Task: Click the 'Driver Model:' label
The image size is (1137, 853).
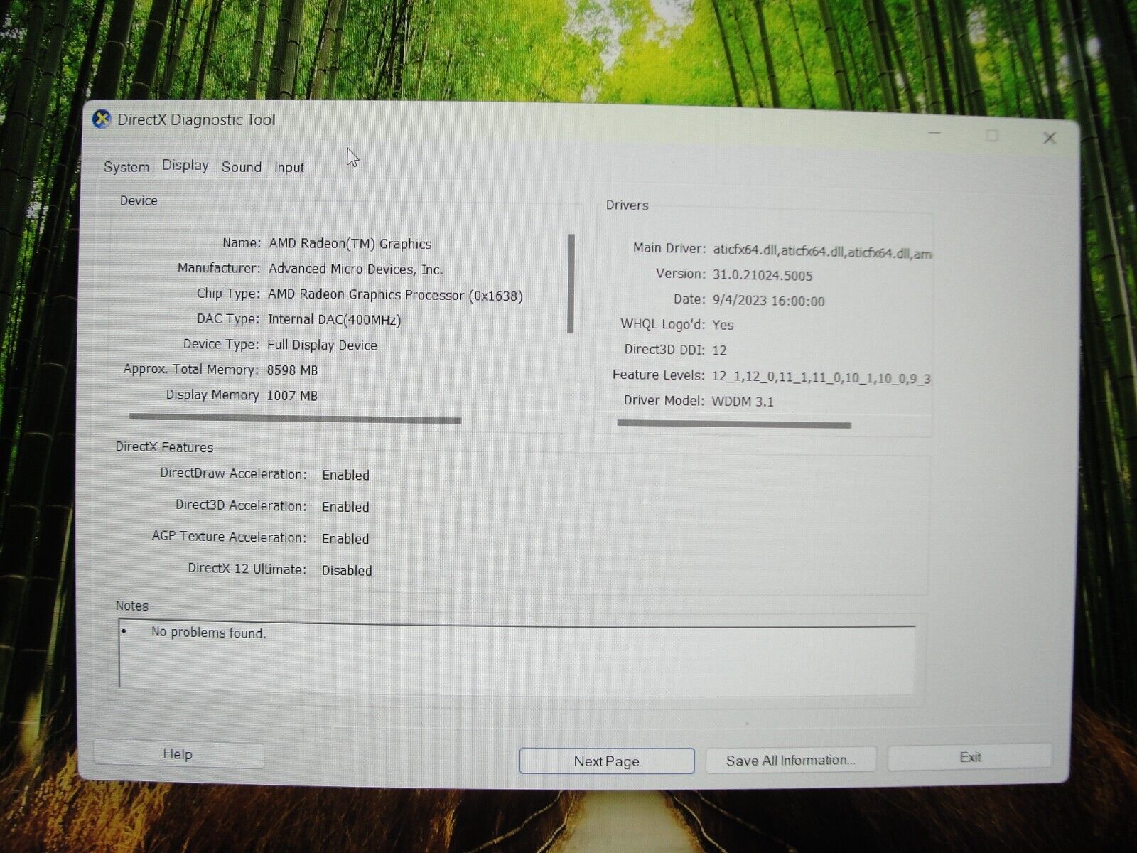Action: pyautogui.click(x=664, y=401)
